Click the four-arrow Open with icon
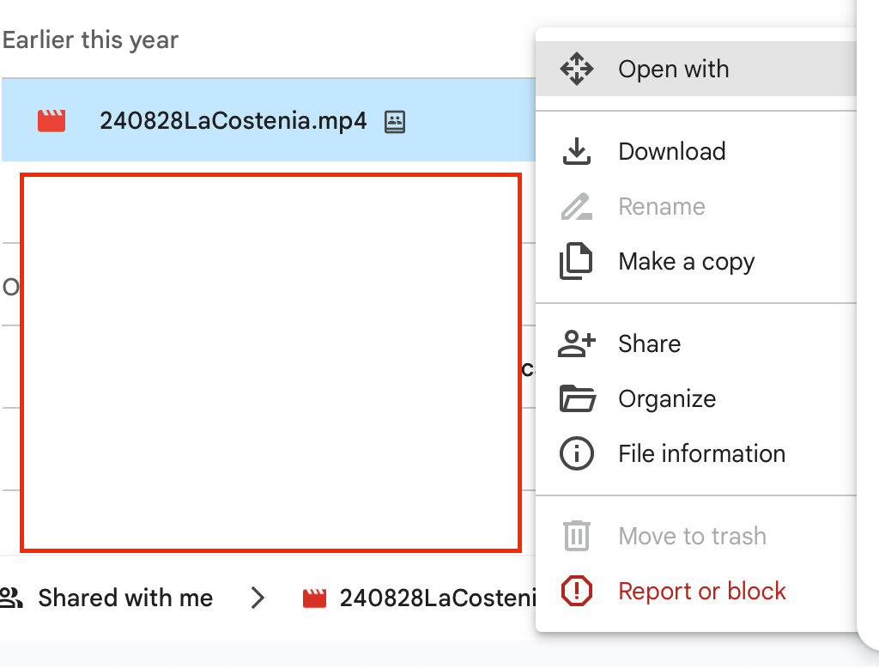 (576, 70)
